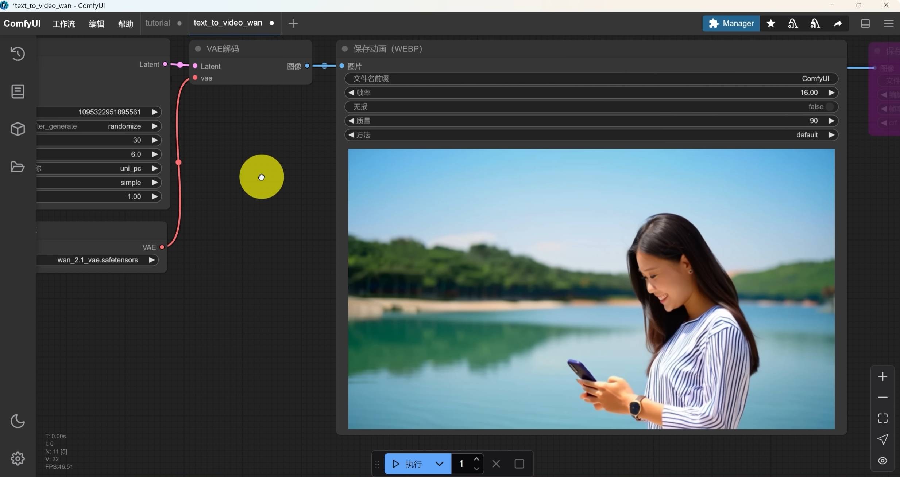This screenshot has height=477, width=900.
Task: Select next 方法 option
Action: click(832, 135)
